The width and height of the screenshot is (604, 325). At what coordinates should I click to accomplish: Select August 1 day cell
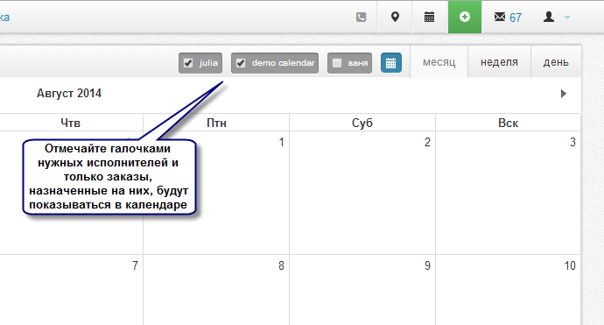tap(216, 193)
